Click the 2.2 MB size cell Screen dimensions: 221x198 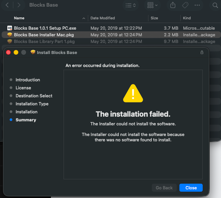point(171,35)
